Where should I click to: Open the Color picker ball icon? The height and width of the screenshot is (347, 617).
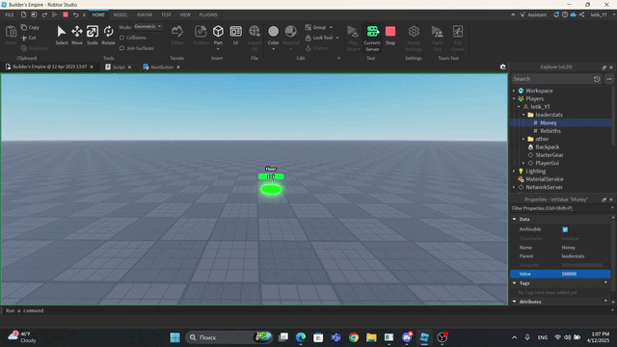(274, 31)
